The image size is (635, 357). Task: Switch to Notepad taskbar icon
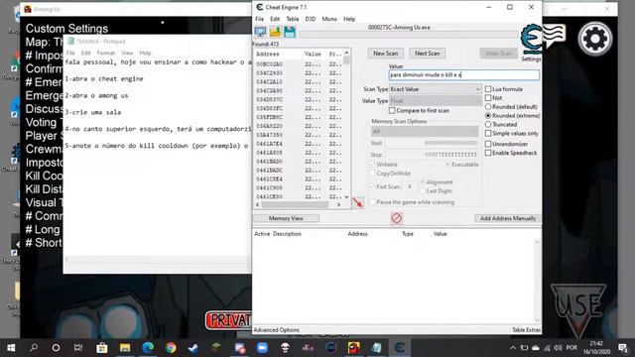click(377, 348)
